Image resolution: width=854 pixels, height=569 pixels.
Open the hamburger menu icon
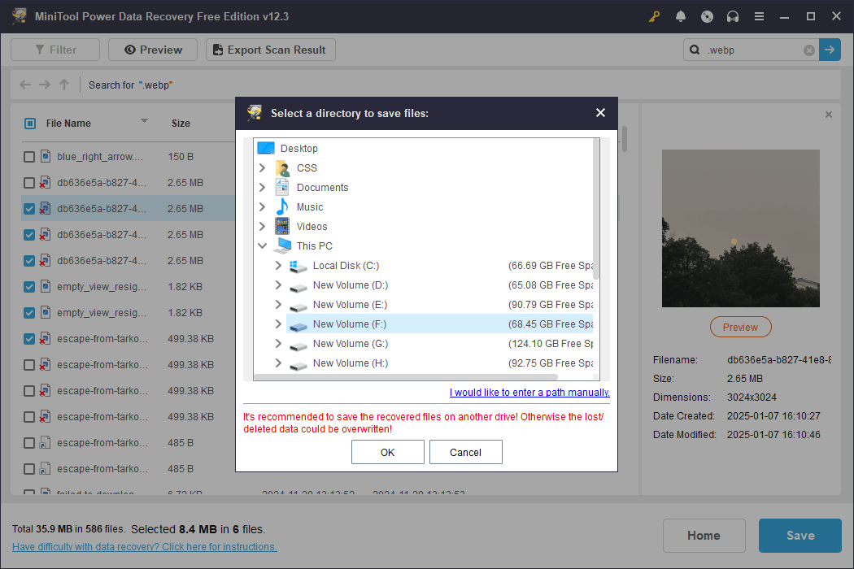[x=759, y=16]
